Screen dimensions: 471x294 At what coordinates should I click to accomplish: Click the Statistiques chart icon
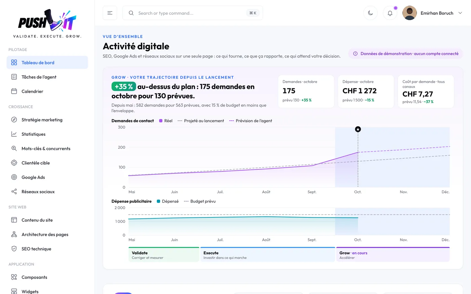point(14,134)
